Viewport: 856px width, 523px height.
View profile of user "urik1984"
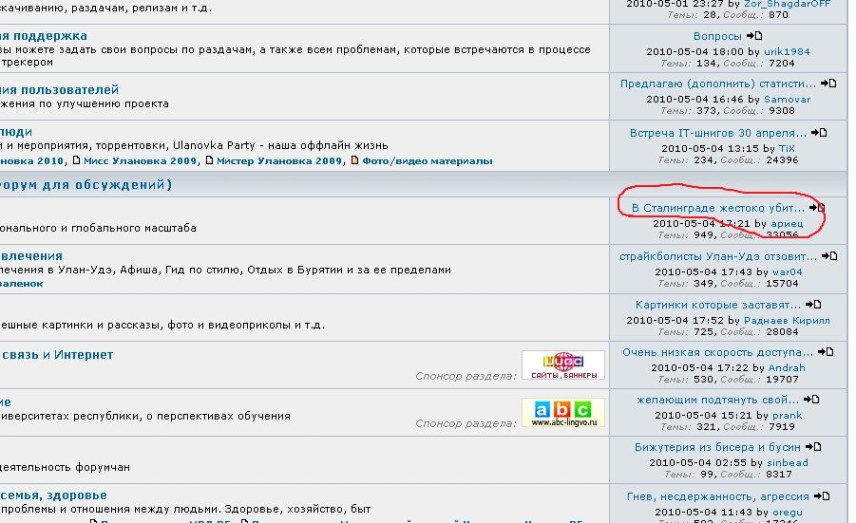[x=786, y=51]
